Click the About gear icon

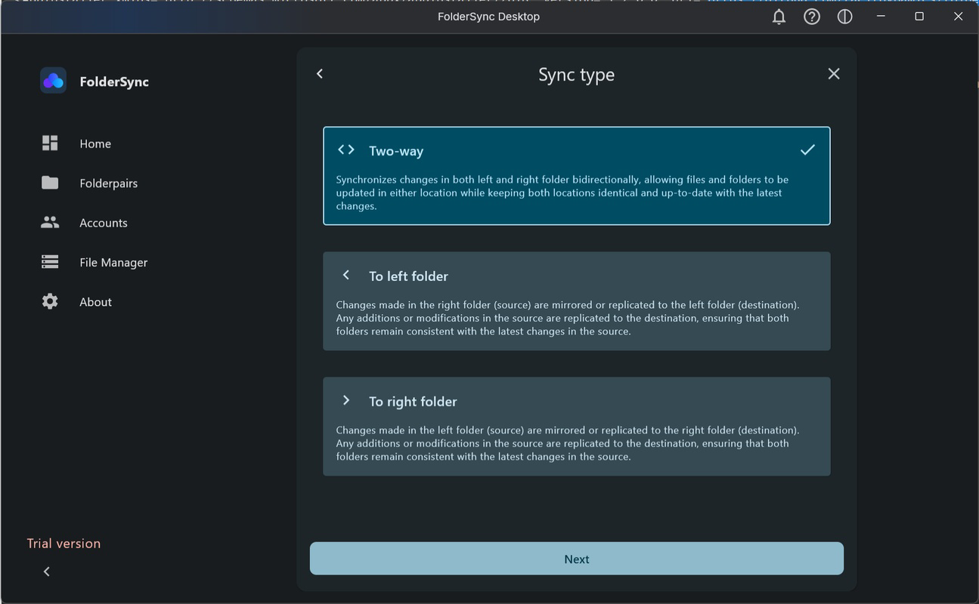(x=50, y=301)
